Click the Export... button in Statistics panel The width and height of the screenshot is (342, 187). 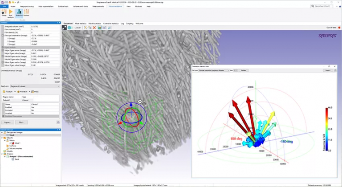[8, 122]
